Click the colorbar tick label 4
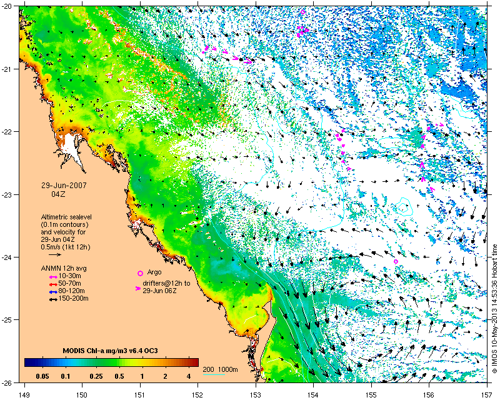500x400 pixels. pos(189,376)
